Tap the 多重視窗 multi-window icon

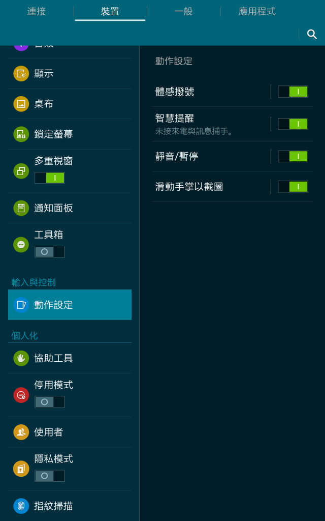click(x=21, y=171)
